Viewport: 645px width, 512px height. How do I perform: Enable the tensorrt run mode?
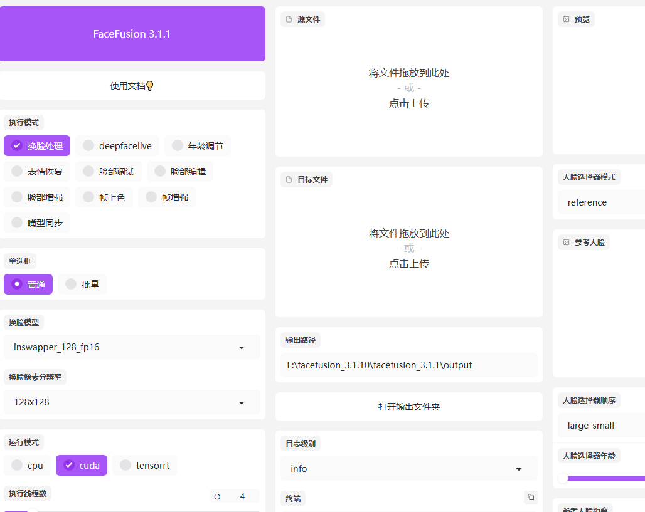tap(145, 465)
